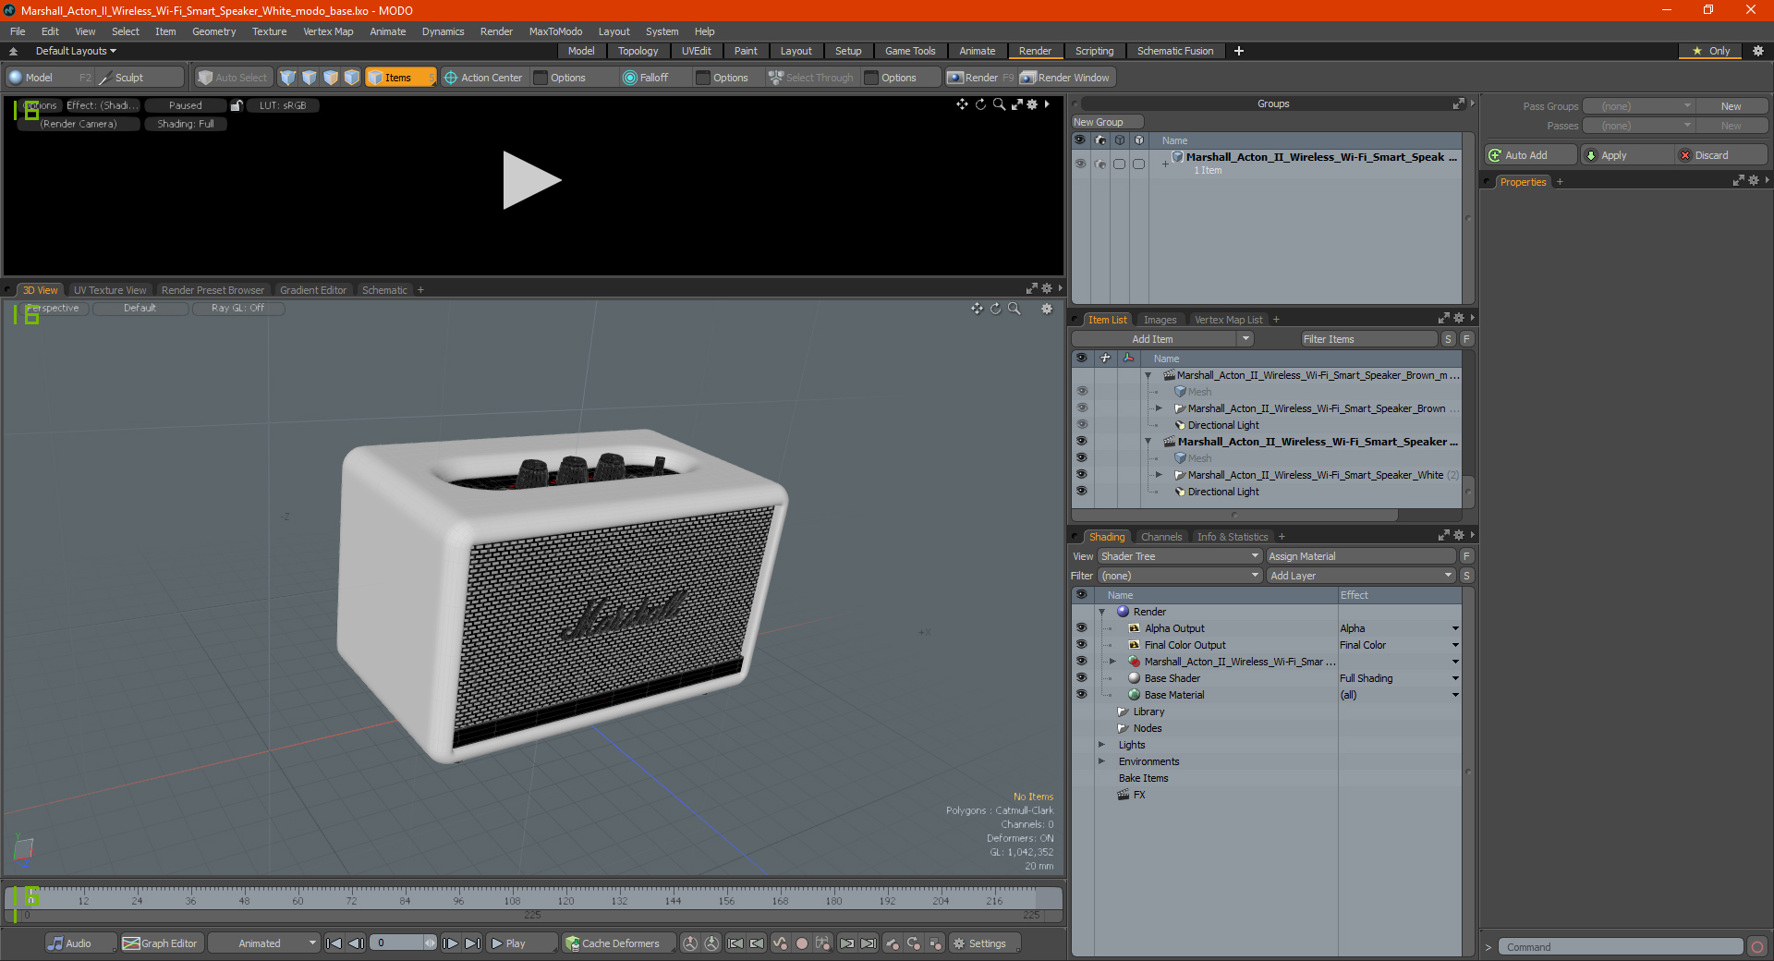
Task: Open the Filter (none) dropdown
Action: coord(1180,576)
